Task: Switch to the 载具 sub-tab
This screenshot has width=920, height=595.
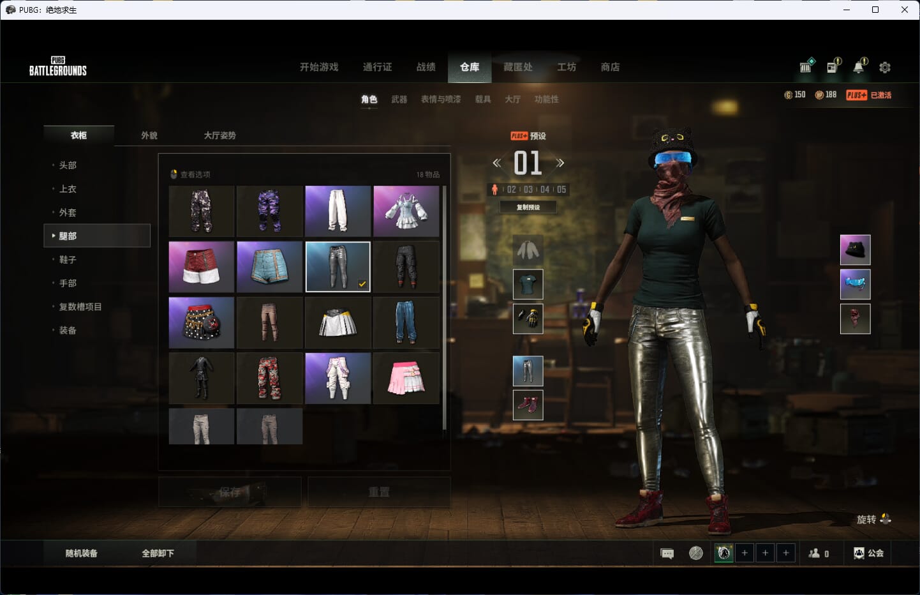Action: (x=483, y=99)
